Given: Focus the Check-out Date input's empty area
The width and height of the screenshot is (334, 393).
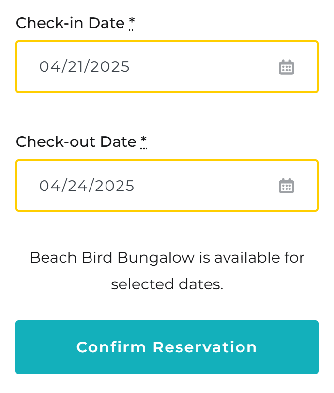Looking at the screenshot, I should (x=205, y=186).
